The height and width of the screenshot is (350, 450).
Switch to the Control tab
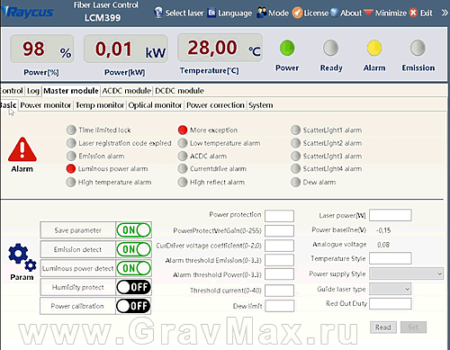pos(12,91)
